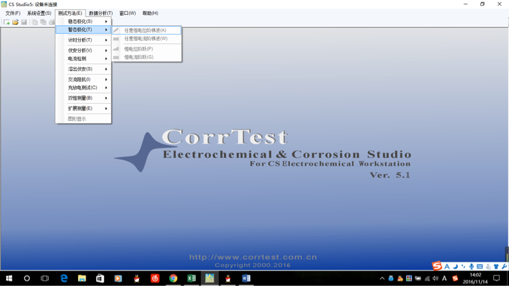
Task: Open the Sogou soft keyboard icon
Action: pos(480,266)
